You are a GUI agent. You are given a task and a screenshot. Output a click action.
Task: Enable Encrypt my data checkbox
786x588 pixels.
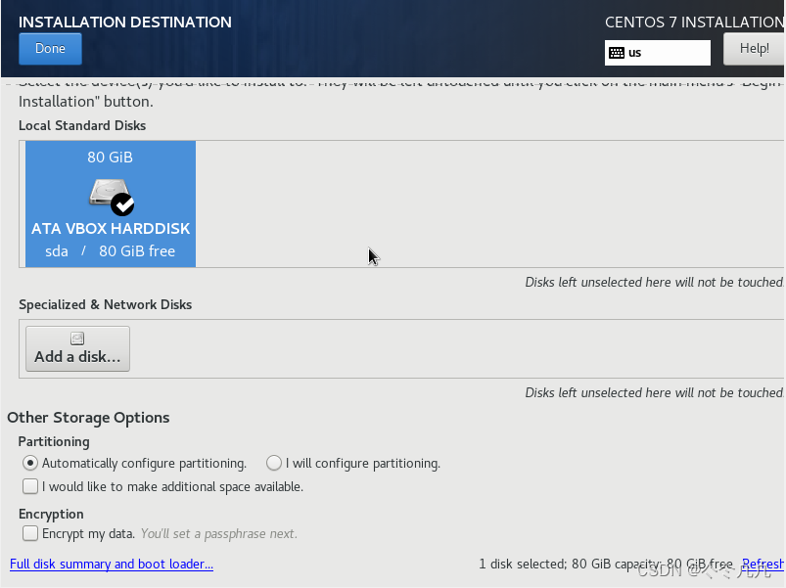pyautogui.click(x=30, y=533)
